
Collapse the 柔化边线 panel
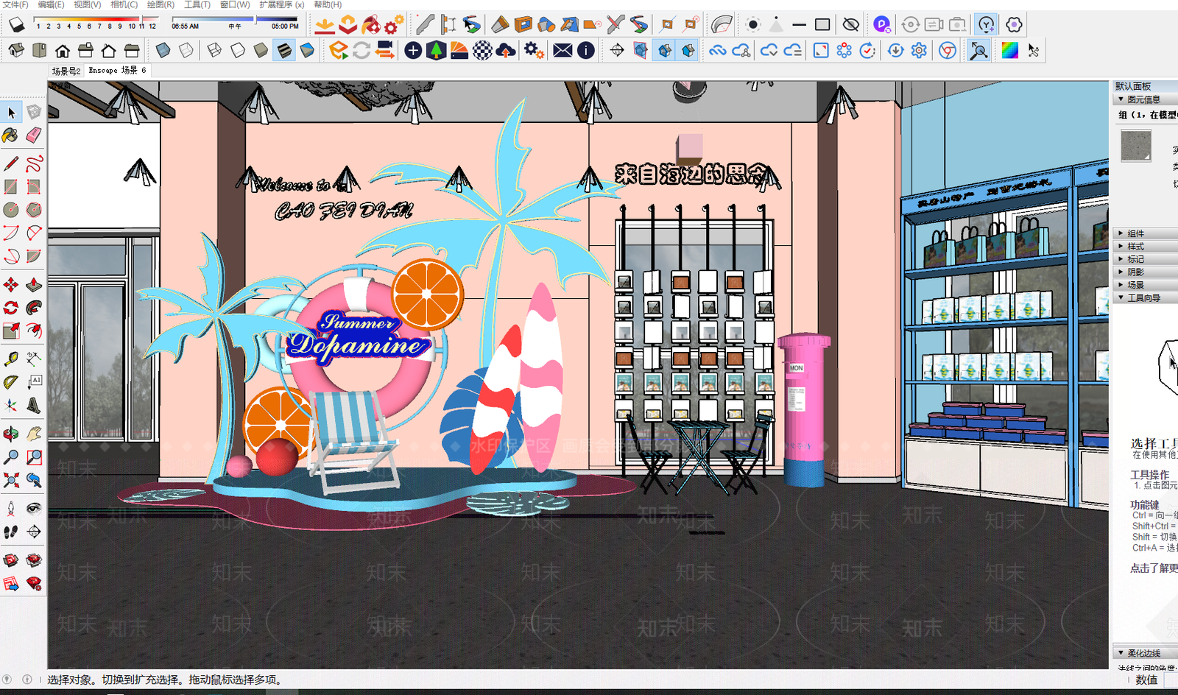coord(1145,653)
